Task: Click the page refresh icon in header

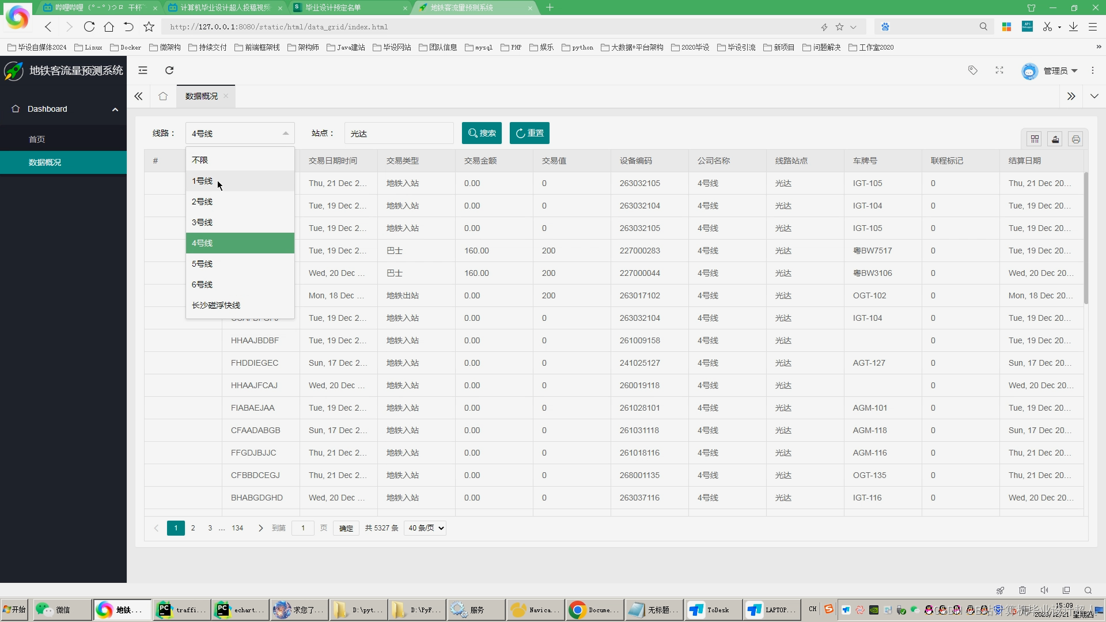Action: (169, 70)
